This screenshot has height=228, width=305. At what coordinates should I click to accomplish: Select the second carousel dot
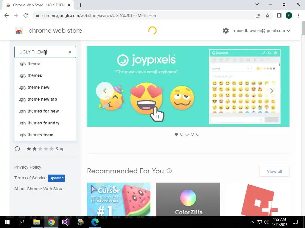(182, 134)
